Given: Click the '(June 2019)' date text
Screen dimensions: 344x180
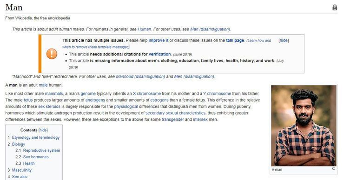Looking at the screenshot, I should (183, 54).
